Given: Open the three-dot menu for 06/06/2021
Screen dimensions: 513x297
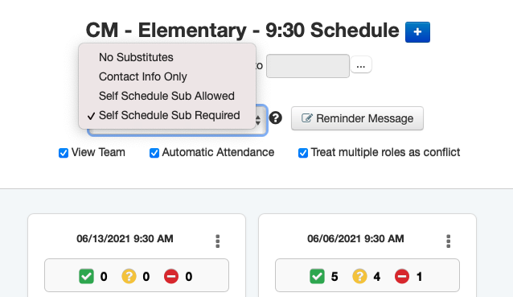Looking at the screenshot, I should (x=448, y=241).
